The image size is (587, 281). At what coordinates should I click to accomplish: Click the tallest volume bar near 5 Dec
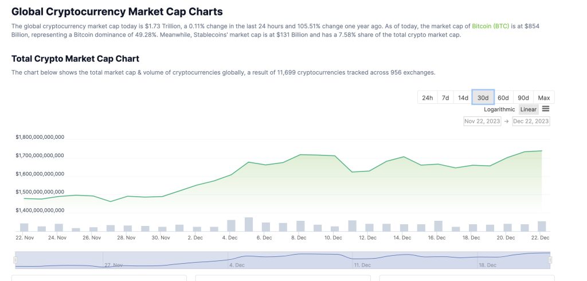[249, 224]
